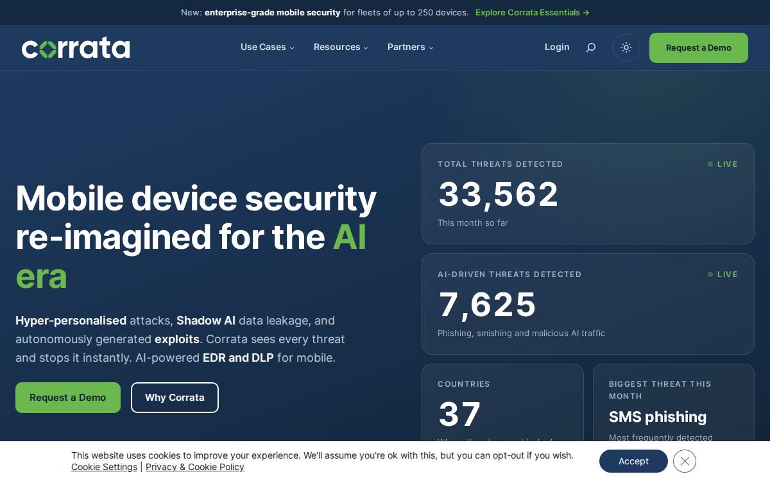Dismiss cookie banner with the X icon
Viewport: 770px width, 481px height.
(x=685, y=461)
